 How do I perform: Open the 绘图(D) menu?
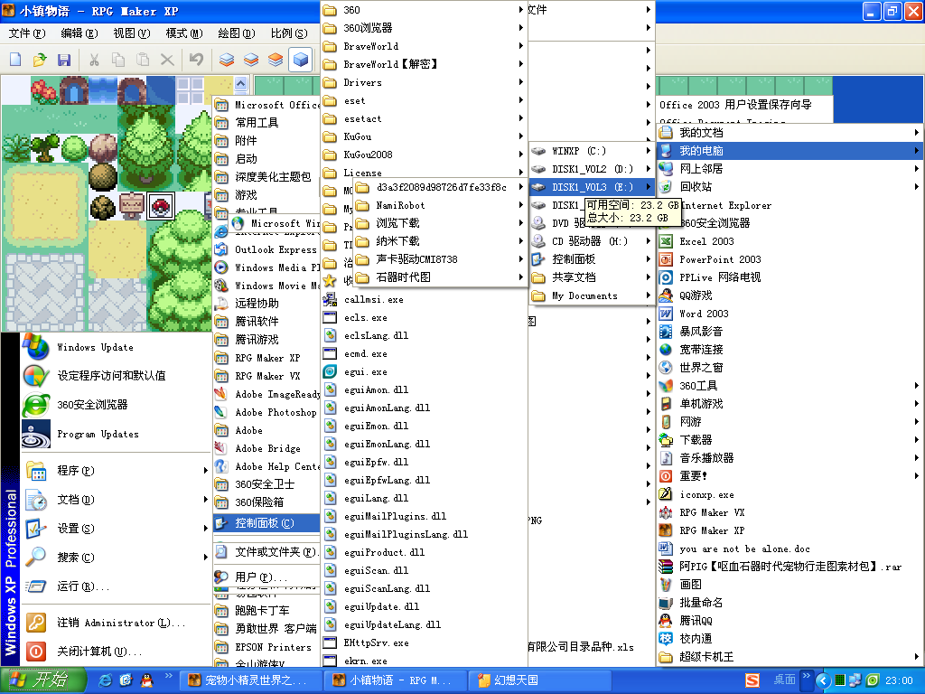click(237, 33)
